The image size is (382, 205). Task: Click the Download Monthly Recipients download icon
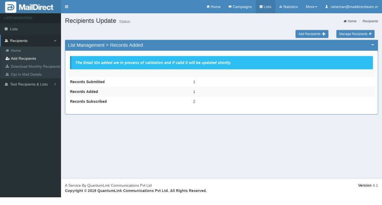pos(7,66)
